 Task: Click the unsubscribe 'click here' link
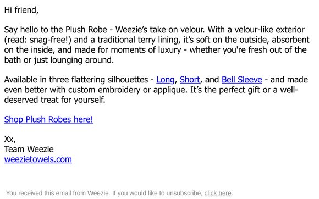click(218, 193)
